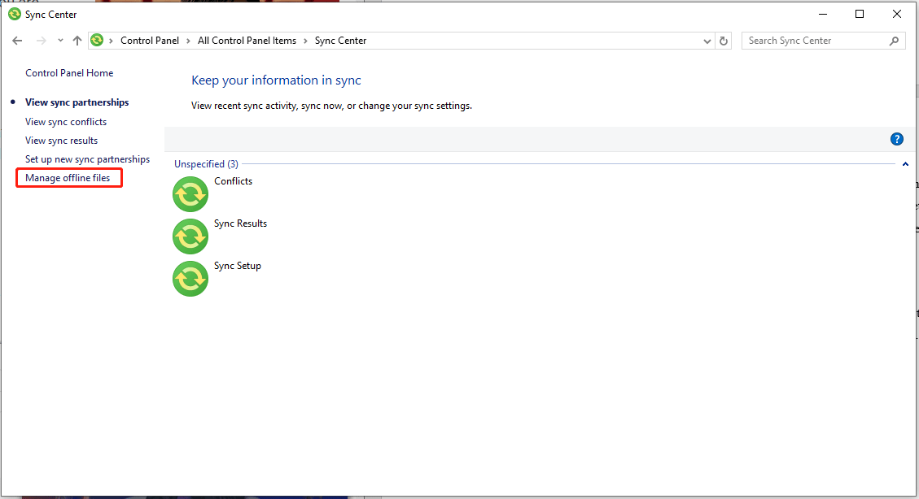Viewport: 919px width, 499px height.
Task: Click Set up new sync partnerships
Action: tap(87, 159)
